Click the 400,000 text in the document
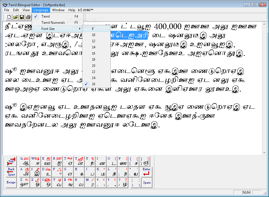 (168, 27)
